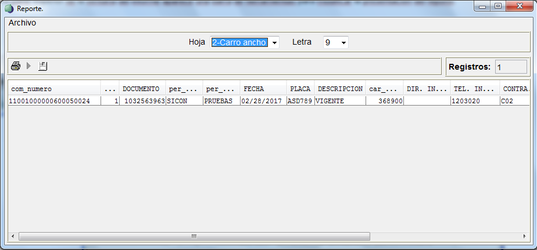Click the horizontal scrollbar thumb
The image size is (537, 250).
point(194,237)
